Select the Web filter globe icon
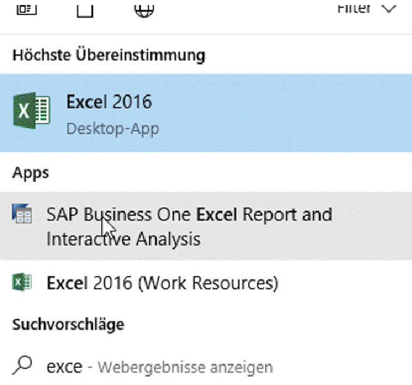 coord(144,8)
